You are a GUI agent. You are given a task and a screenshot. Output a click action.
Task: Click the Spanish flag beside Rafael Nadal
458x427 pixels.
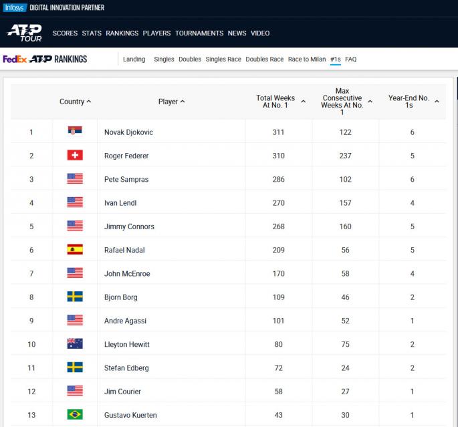(x=75, y=250)
